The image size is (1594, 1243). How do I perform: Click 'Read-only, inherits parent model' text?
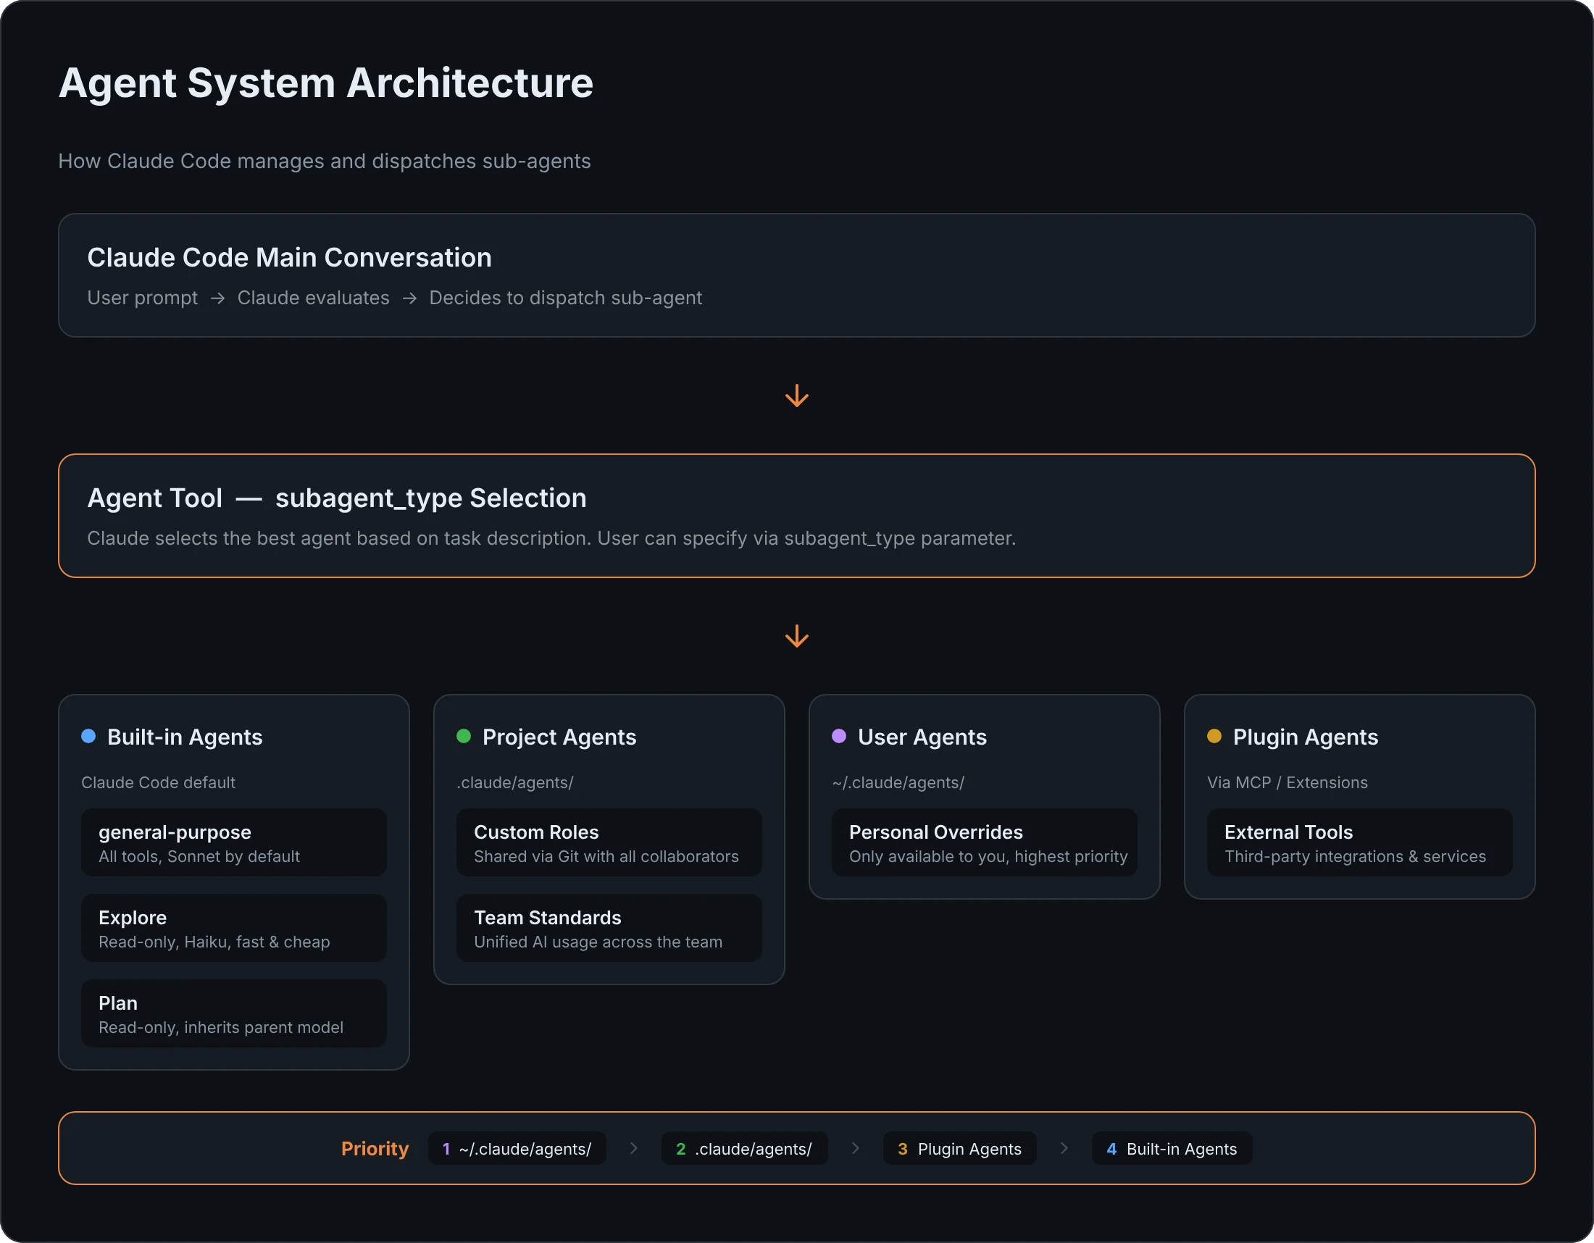pos(221,1027)
